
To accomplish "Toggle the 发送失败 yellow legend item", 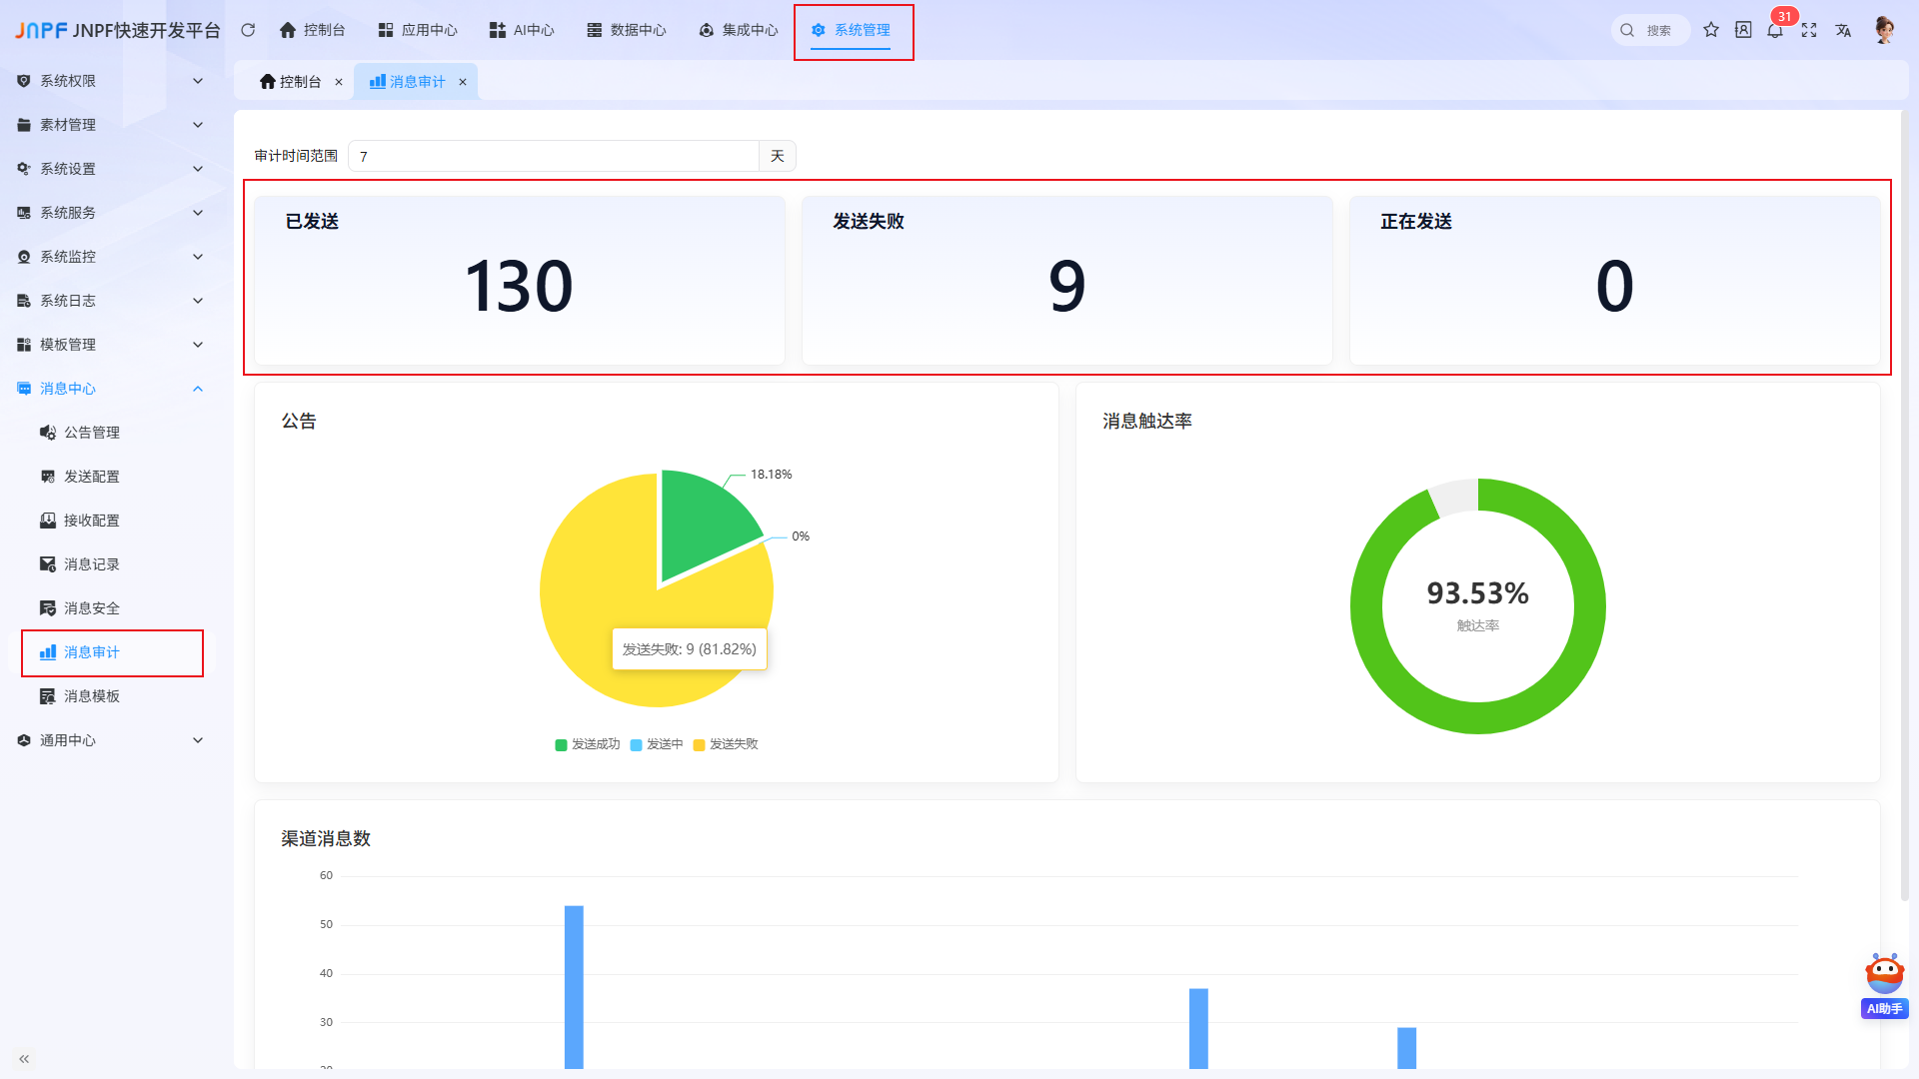I will 726,744.
